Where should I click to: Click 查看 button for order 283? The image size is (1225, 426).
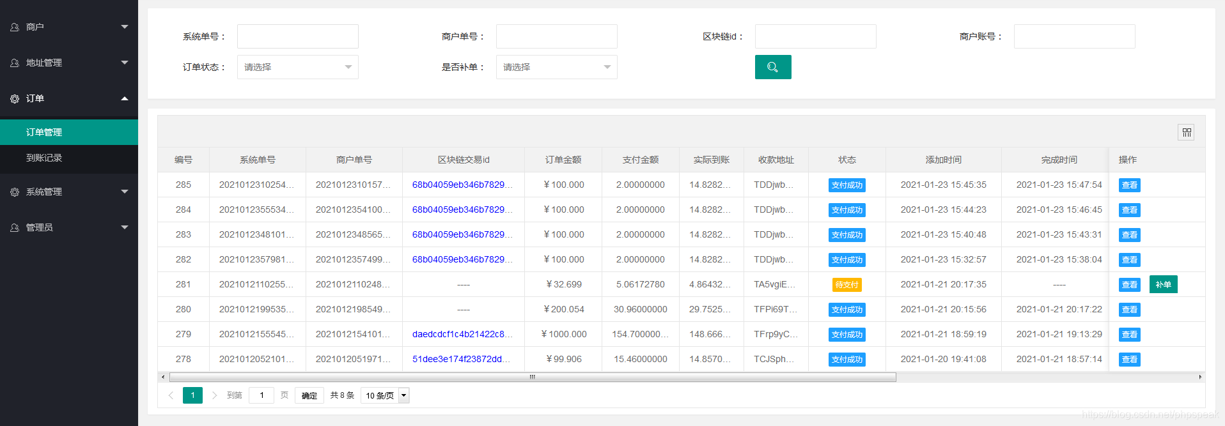1130,235
